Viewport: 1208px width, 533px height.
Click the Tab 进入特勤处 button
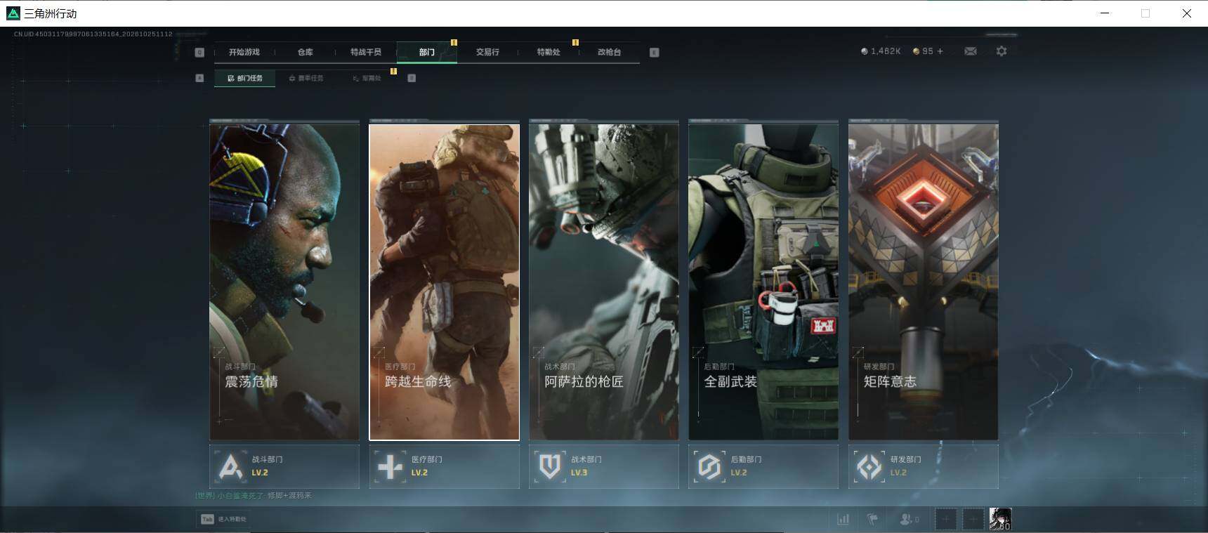pos(223,519)
